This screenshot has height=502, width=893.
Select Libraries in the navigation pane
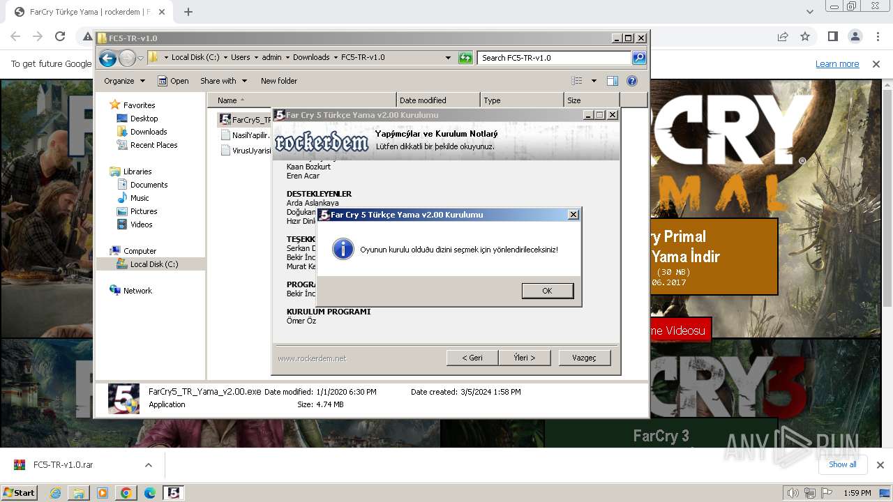coord(137,172)
